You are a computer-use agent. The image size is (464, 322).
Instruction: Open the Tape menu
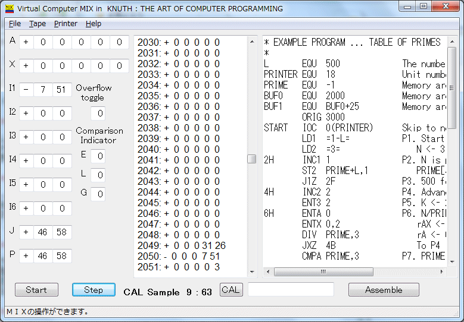(x=38, y=24)
